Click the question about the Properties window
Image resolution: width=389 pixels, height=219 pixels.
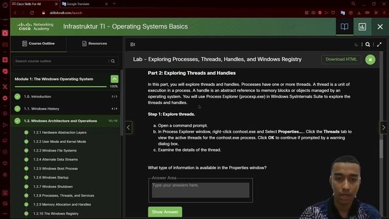pyautogui.click(x=207, y=168)
